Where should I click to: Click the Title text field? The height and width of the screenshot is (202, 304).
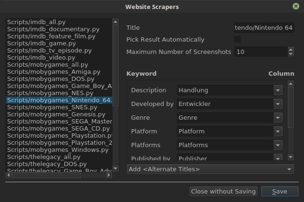(x=264, y=28)
